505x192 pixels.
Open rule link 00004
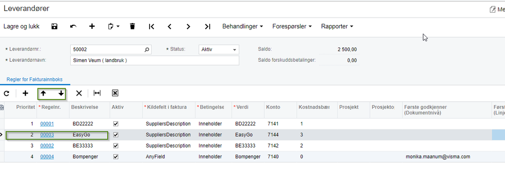pos(47,157)
